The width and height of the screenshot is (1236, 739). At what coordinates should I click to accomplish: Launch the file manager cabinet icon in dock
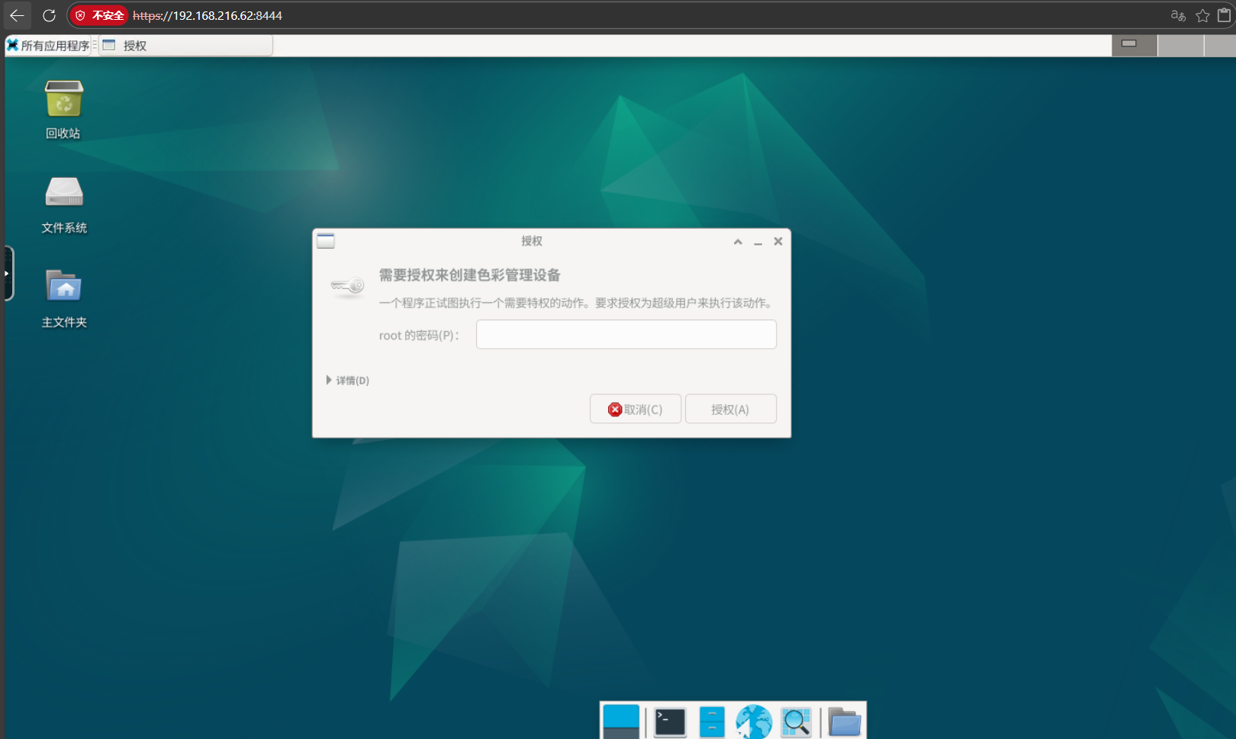pos(712,721)
